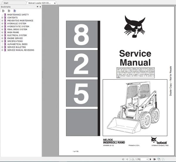Click the Service Manual heading on page

[135, 58]
